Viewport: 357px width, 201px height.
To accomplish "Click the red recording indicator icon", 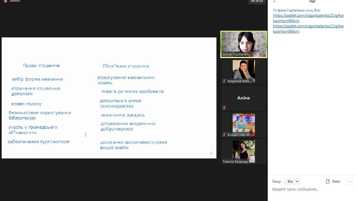I will coord(6,1).
